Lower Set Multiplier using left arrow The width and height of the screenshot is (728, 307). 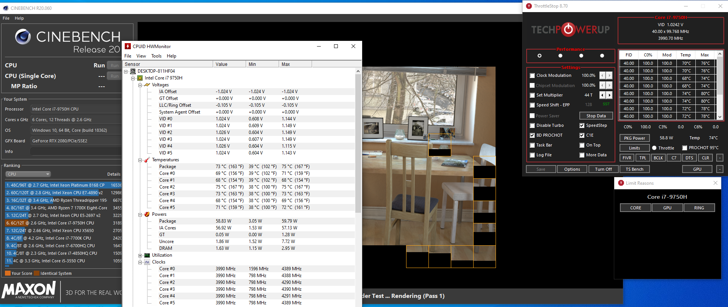pyautogui.click(x=602, y=95)
